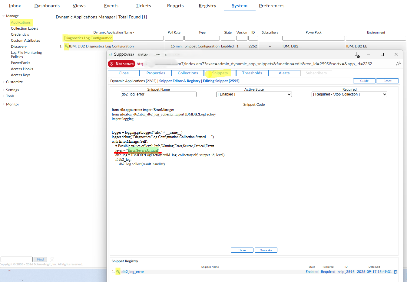
Task: Click the wrench icon next to db2_log_error in Snippet Registry
Action: pyautogui.click(x=118, y=272)
